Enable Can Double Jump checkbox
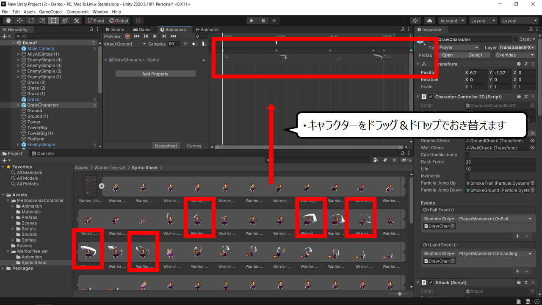Viewport: 542px width, 305px height. pos(467,155)
